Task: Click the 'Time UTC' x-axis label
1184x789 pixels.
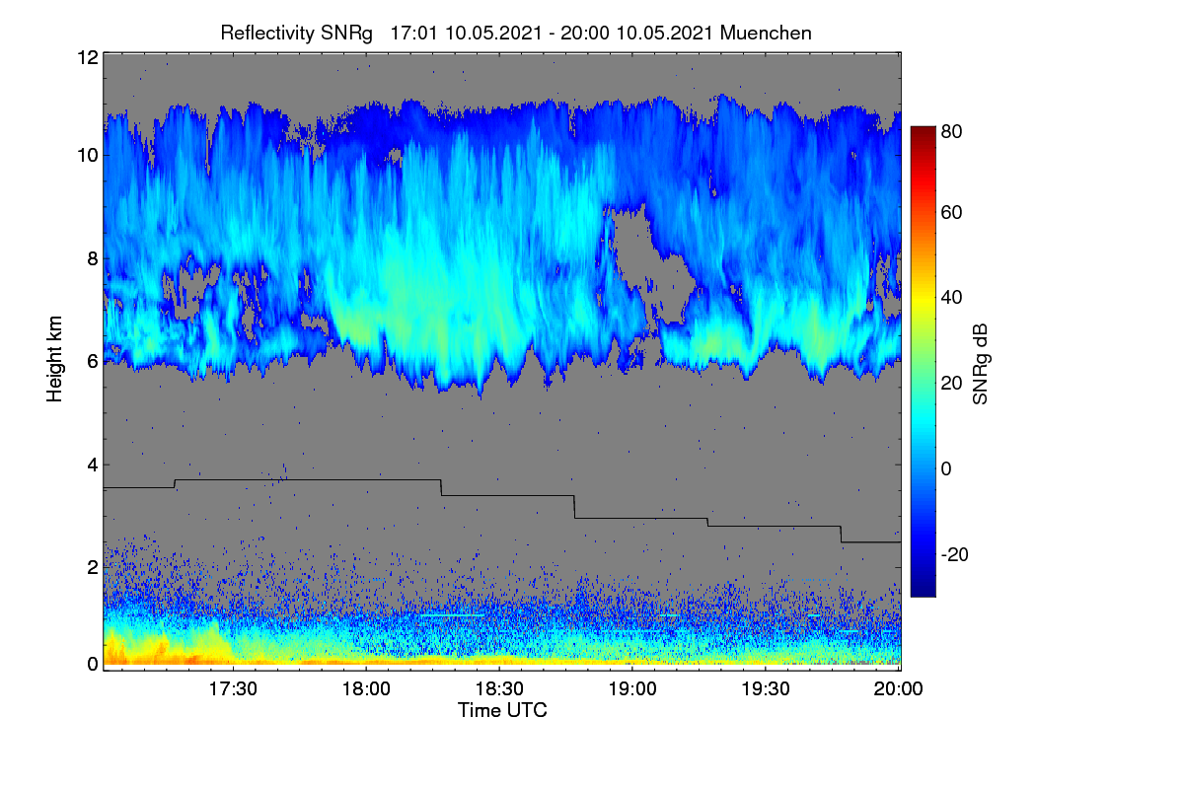Action: (x=502, y=710)
